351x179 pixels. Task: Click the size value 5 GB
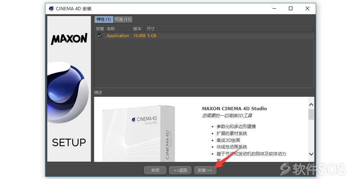pos(152,36)
